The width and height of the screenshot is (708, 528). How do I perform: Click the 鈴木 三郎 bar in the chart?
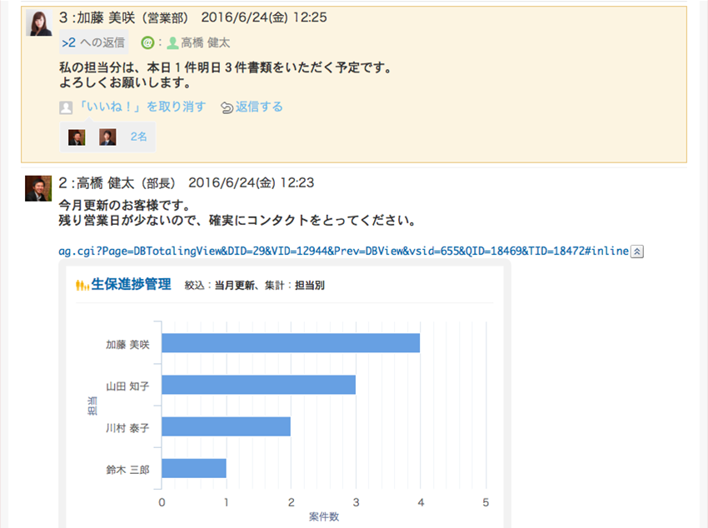point(193,468)
